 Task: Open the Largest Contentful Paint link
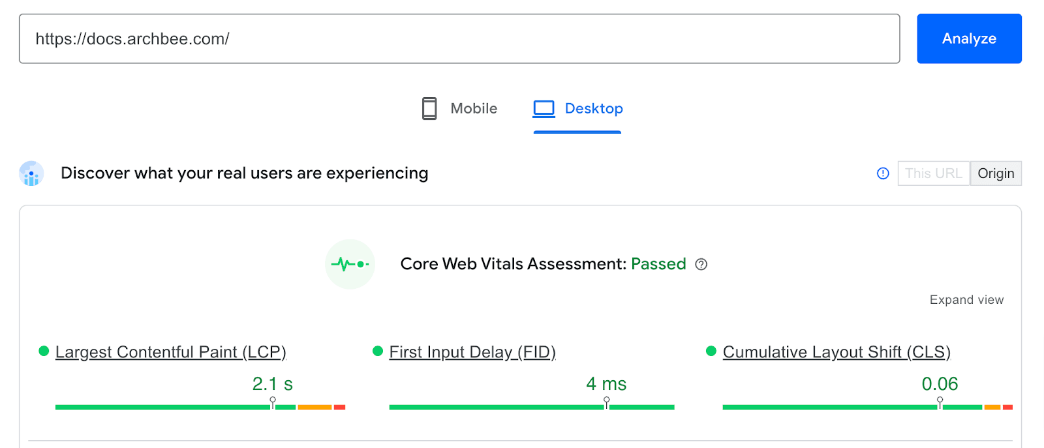coord(171,352)
